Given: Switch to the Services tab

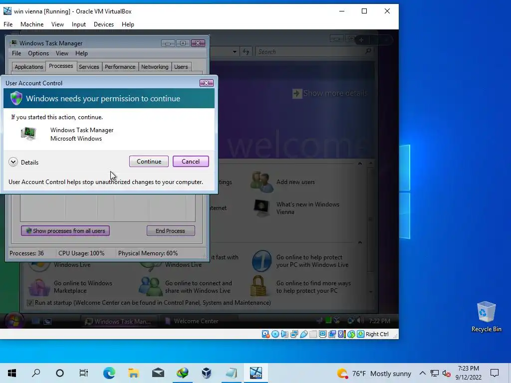Looking at the screenshot, I should [89, 67].
